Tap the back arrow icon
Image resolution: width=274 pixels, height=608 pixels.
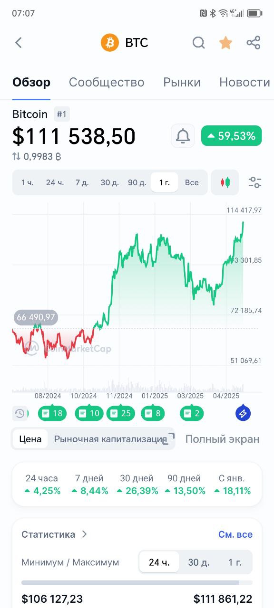(19, 43)
